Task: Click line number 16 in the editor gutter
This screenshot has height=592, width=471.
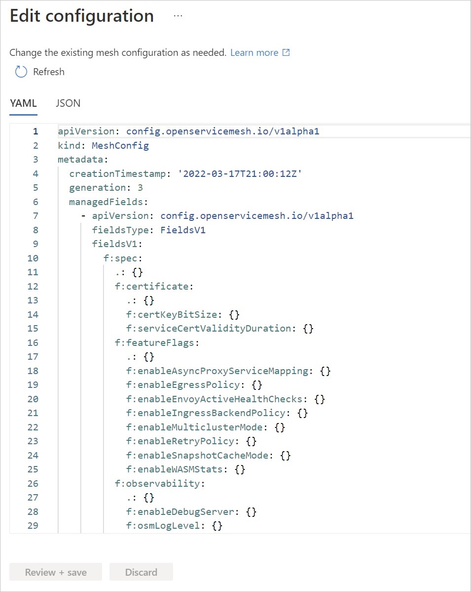Action: 33,342
